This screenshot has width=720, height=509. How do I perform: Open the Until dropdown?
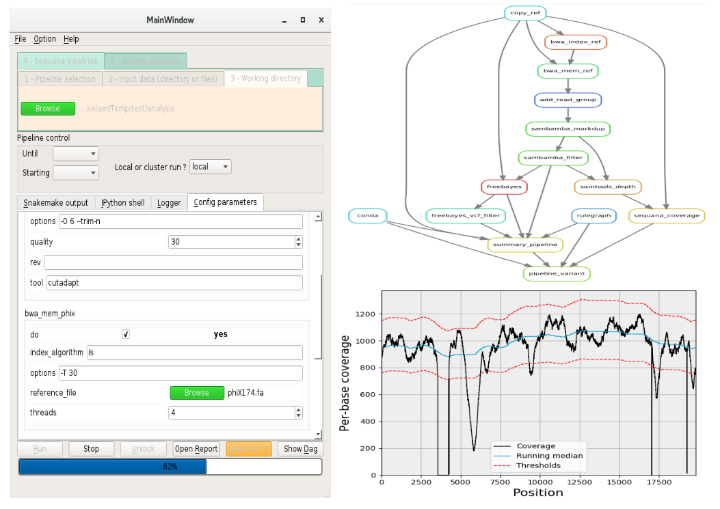[x=76, y=154]
